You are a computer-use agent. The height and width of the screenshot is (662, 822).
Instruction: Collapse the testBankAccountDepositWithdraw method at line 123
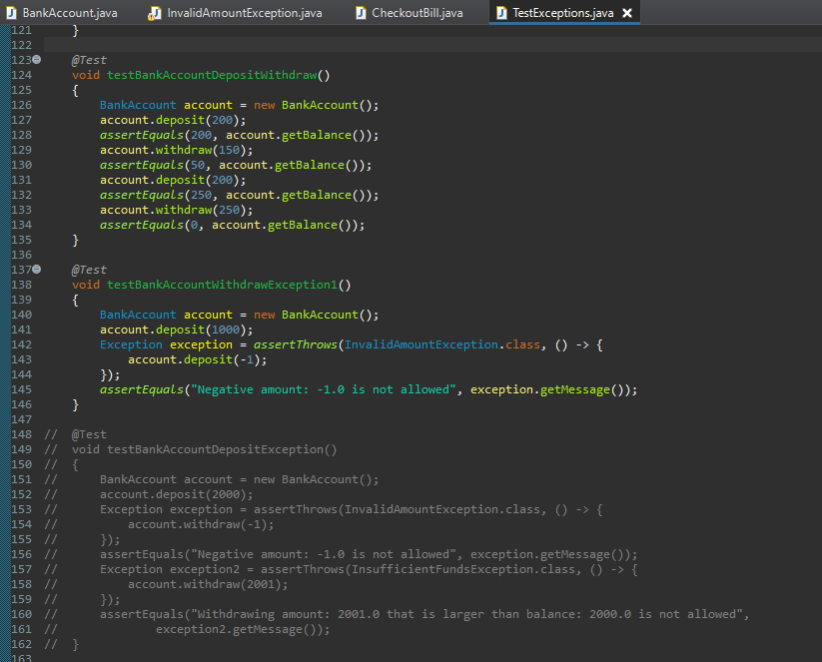point(37,60)
